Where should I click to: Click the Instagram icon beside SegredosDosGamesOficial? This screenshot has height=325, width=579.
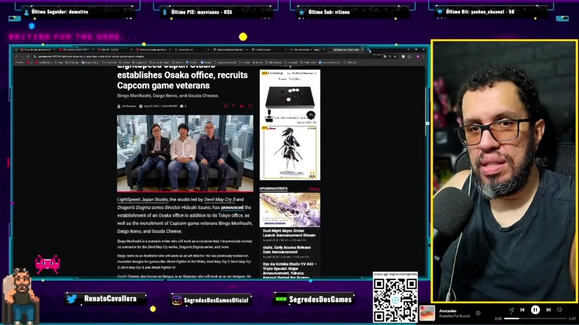(x=177, y=300)
